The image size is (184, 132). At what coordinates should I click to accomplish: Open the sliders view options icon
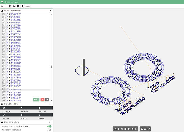(x=145, y=129)
